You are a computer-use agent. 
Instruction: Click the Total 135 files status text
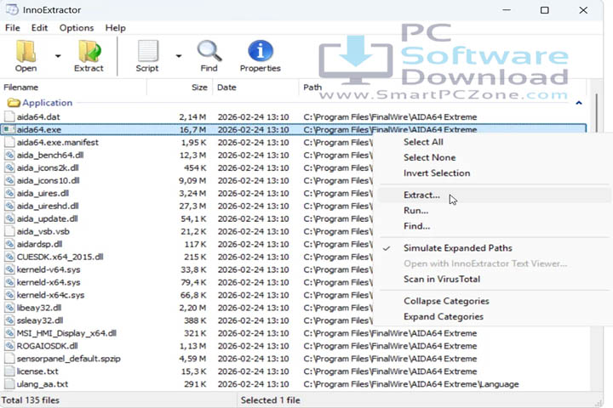pyautogui.click(x=31, y=400)
